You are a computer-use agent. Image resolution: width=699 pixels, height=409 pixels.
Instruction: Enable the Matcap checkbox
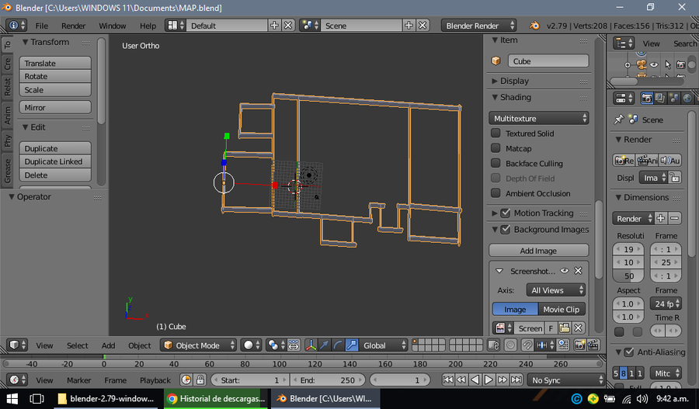click(496, 148)
